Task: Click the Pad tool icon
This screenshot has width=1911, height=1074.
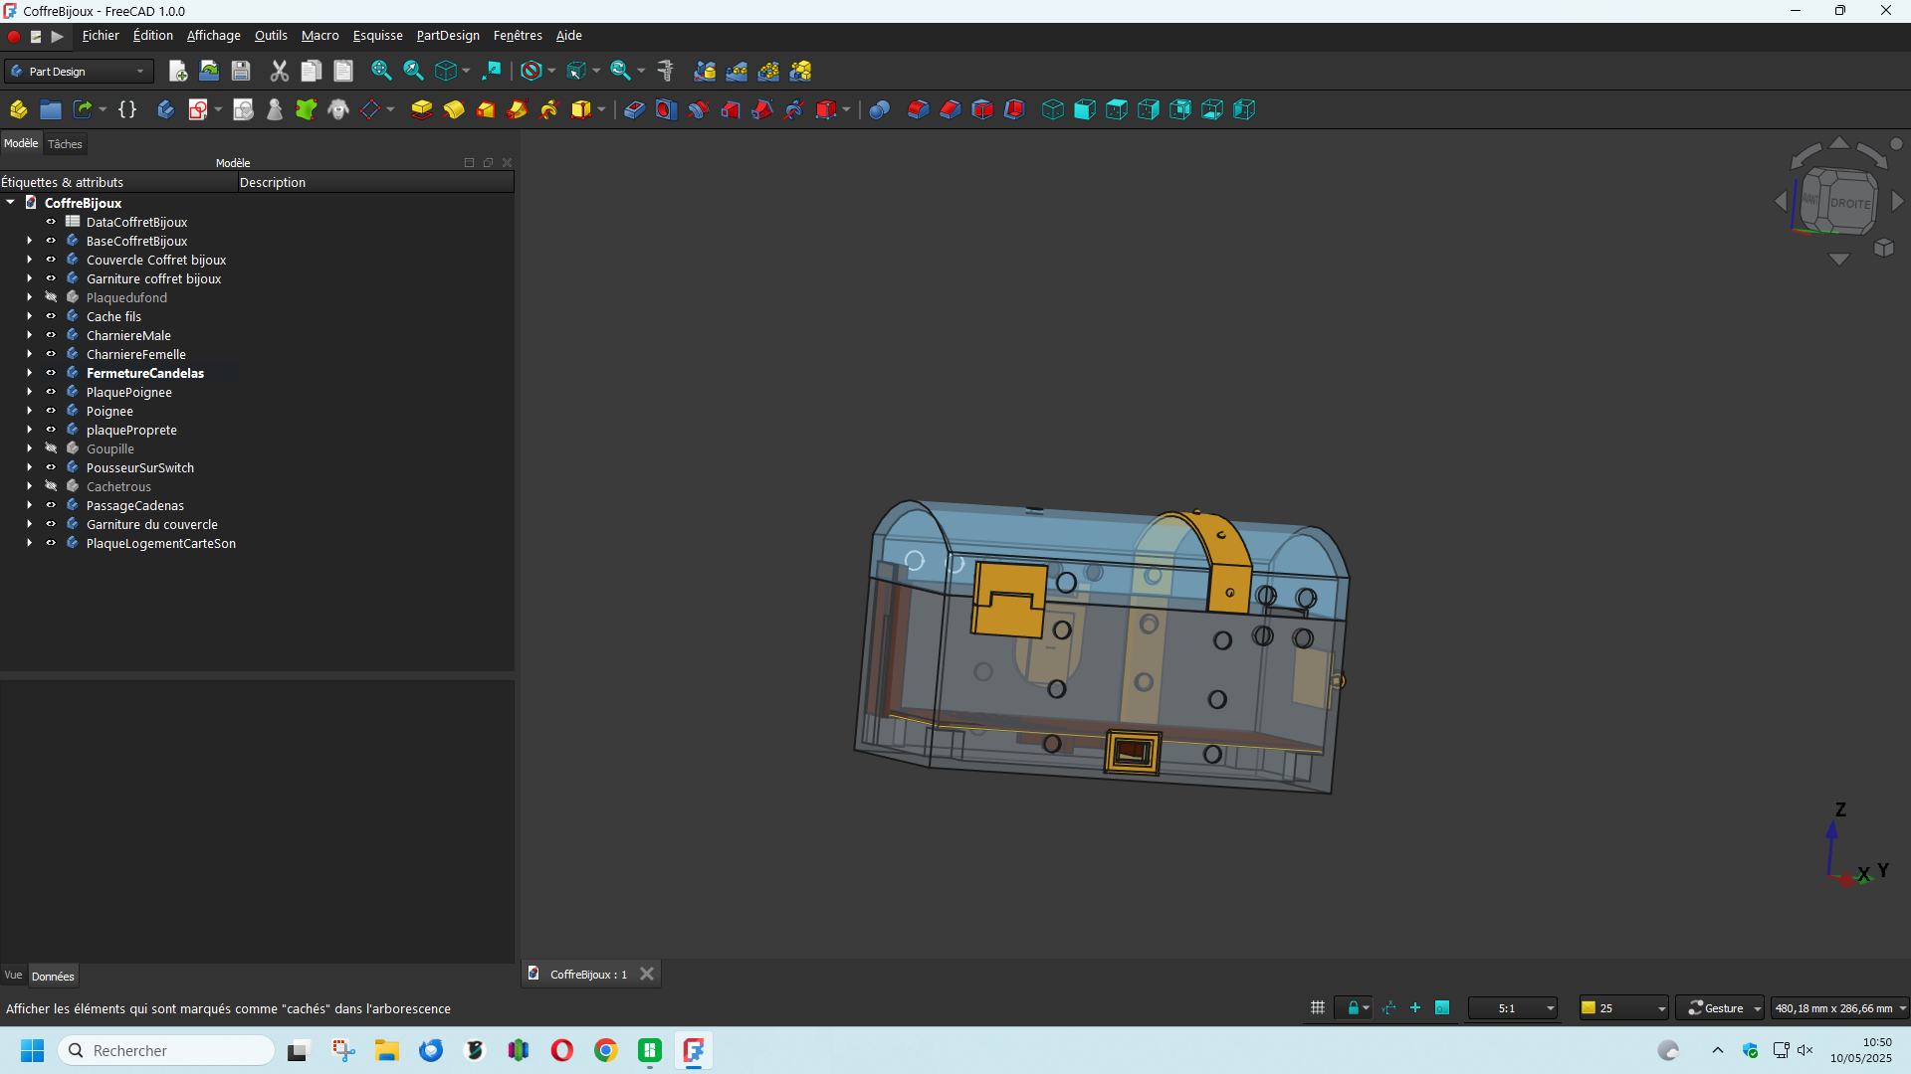Action: point(421,109)
